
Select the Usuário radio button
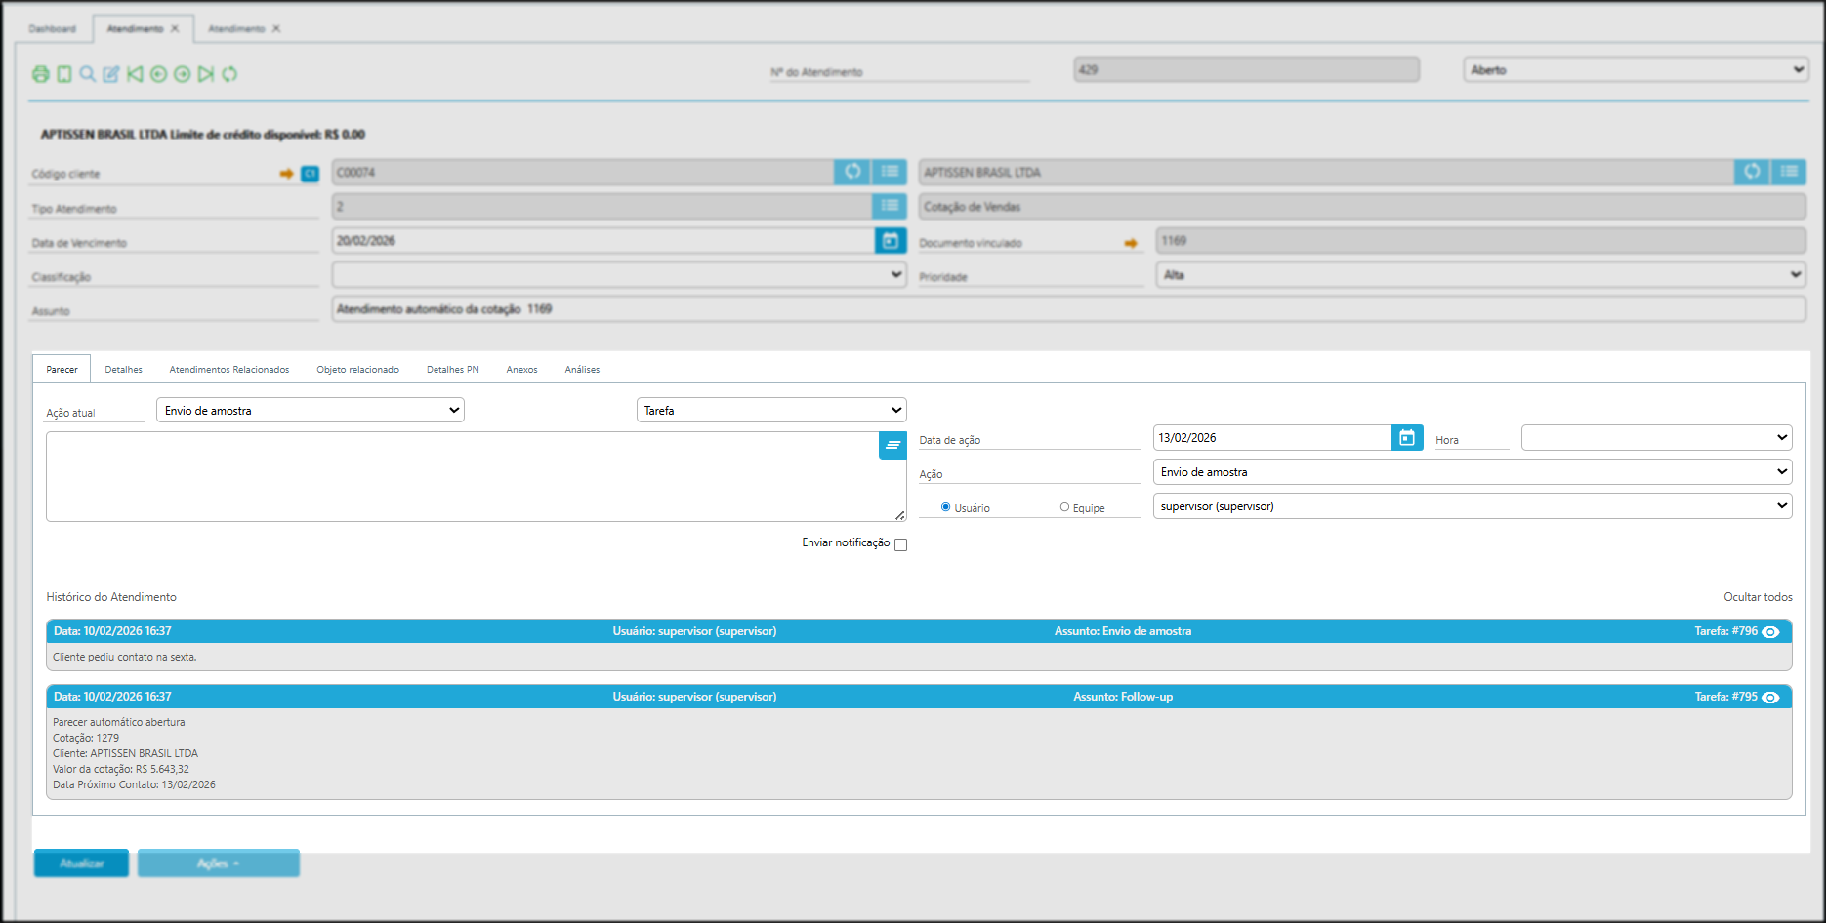click(x=945, y=507)
